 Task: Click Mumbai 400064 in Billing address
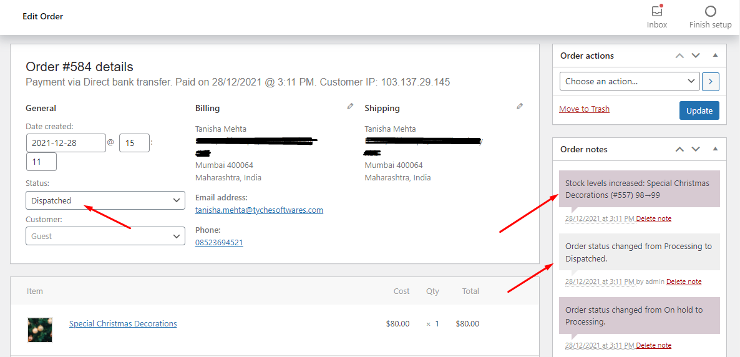tap(224, 165)
